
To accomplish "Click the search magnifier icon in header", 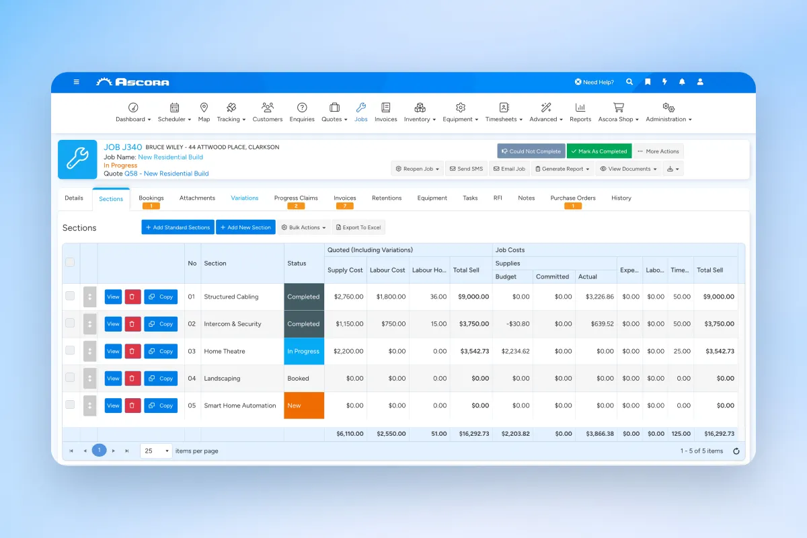I will tap(630, 82).
